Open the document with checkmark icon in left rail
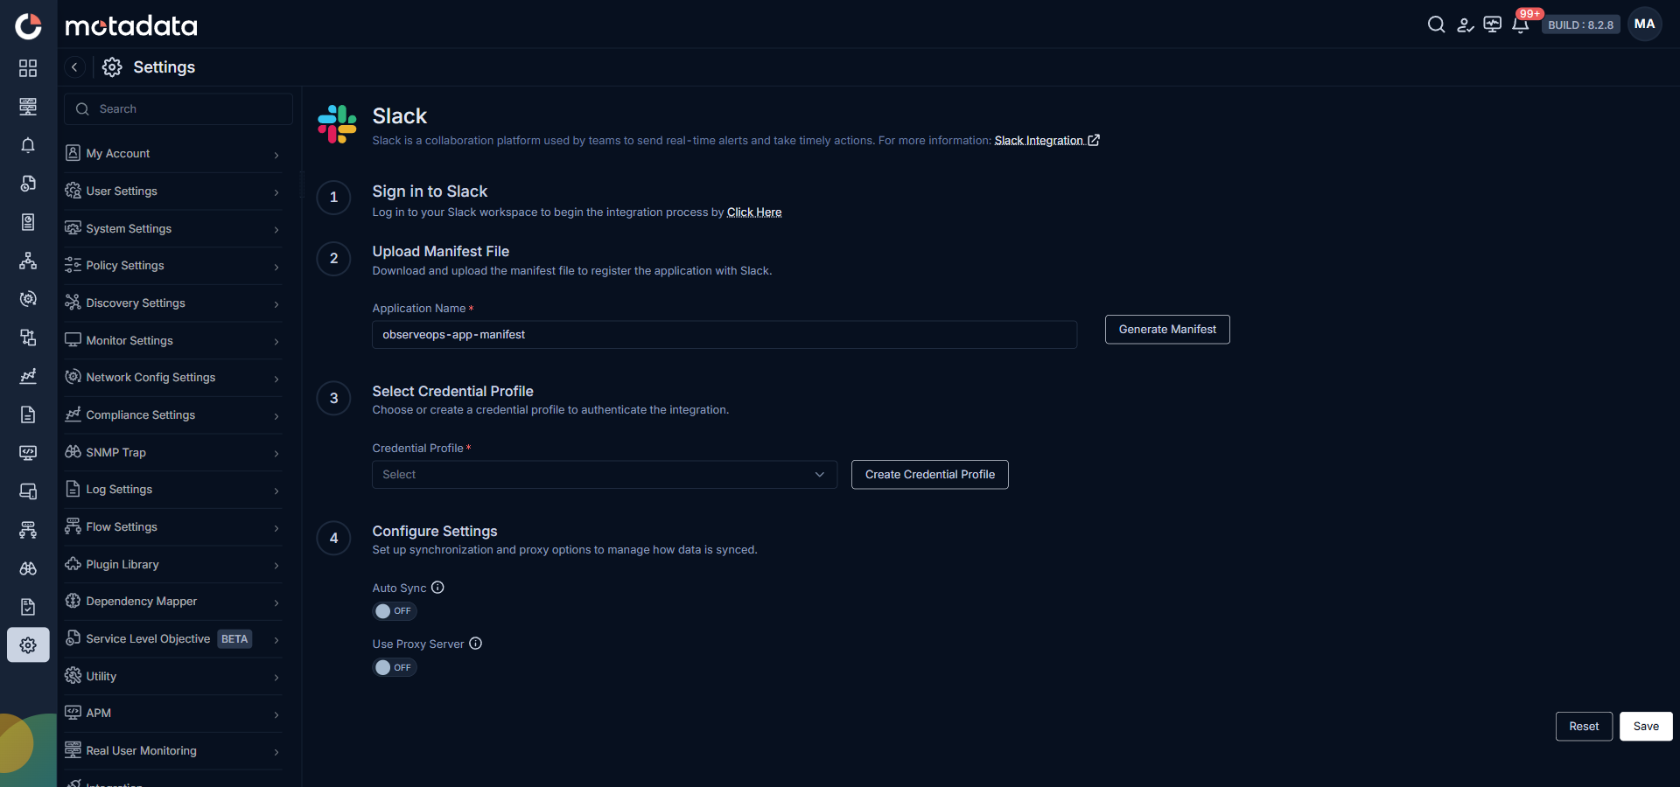This screenshot has width=1680, height=787. click(x=28, y=607)
